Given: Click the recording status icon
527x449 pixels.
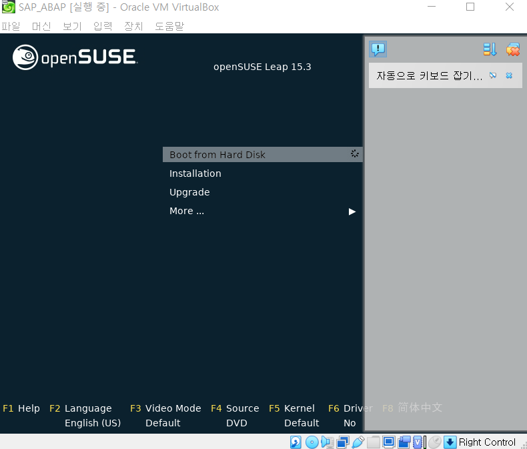Looking at the screenshot, I should [404, 442].
